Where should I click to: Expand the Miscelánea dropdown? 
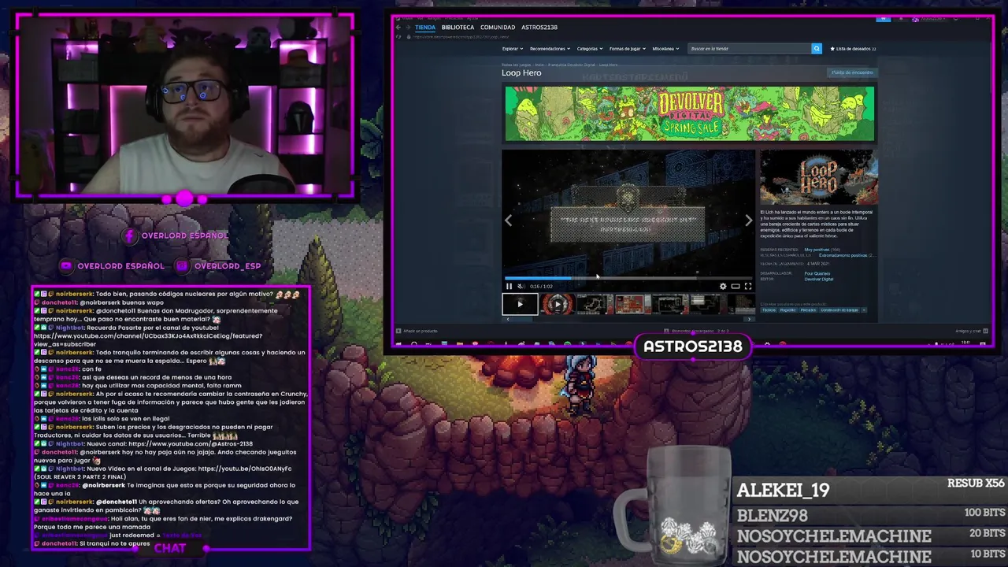pos(665,49)
